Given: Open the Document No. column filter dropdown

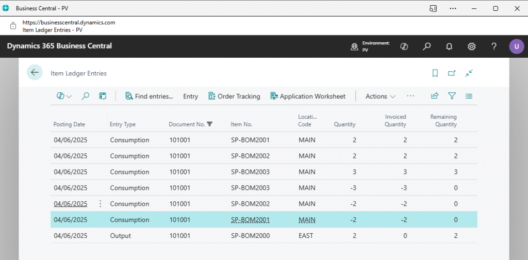Looking at the screenshot, I should coord(209,124).
